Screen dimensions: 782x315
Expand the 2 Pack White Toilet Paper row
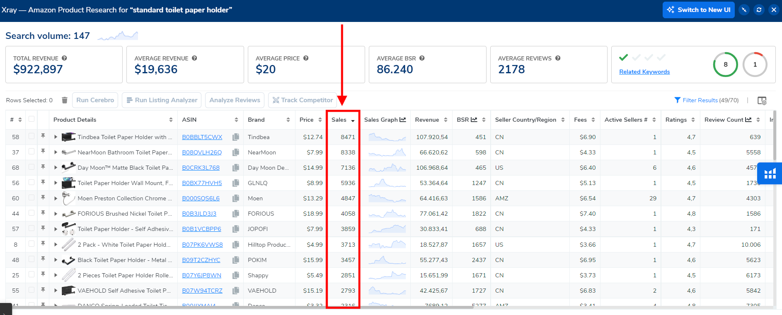(56, 245)
